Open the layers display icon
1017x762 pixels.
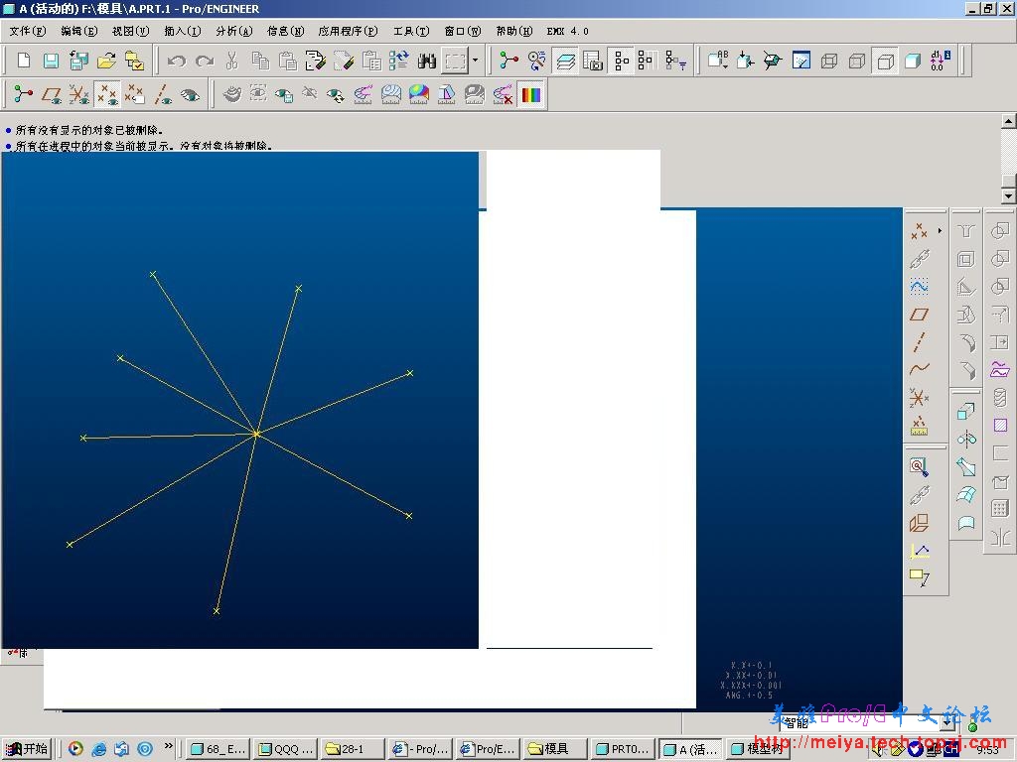click(565, 61)
